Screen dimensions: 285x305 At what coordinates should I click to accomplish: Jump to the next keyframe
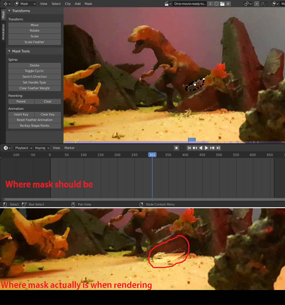pyautogui.click(x=212, y=148)
